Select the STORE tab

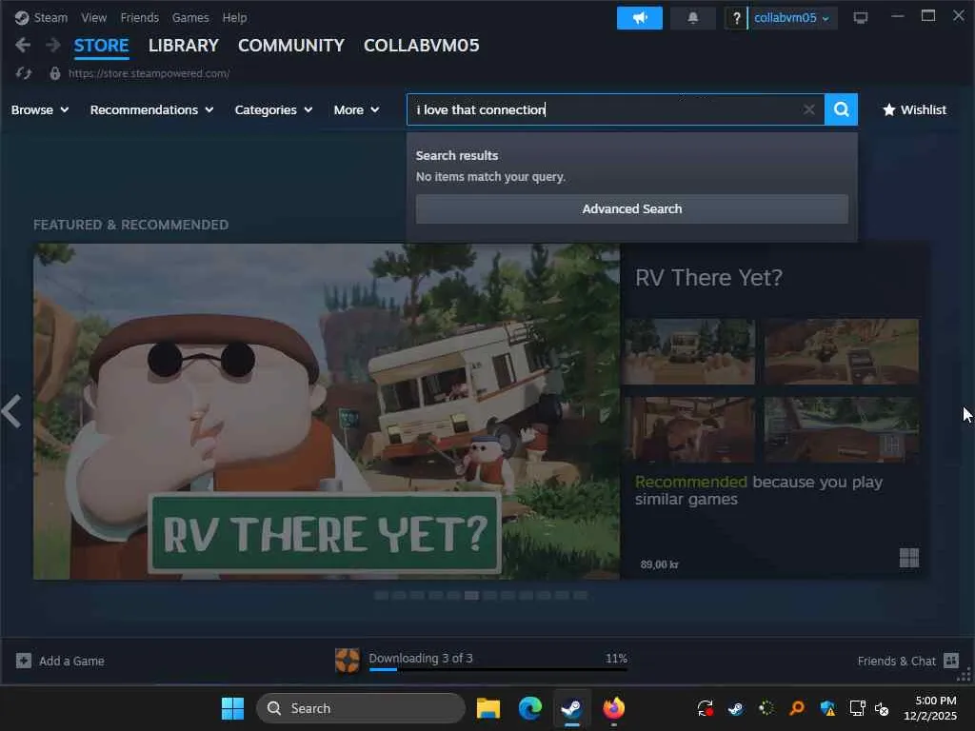101,46
